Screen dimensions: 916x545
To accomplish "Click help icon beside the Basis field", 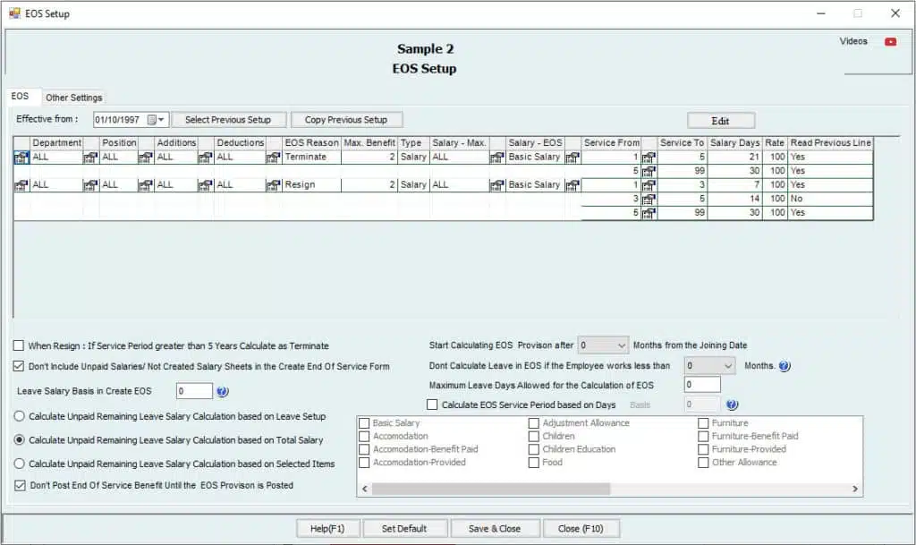I will [732, 405].
